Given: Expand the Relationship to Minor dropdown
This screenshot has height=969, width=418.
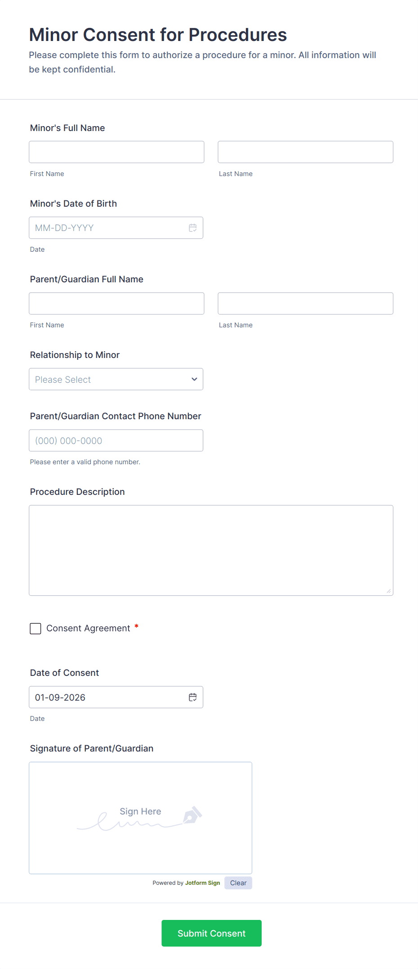Looking at the screenshot, I should pyautogui.click(x=116, y=379).
